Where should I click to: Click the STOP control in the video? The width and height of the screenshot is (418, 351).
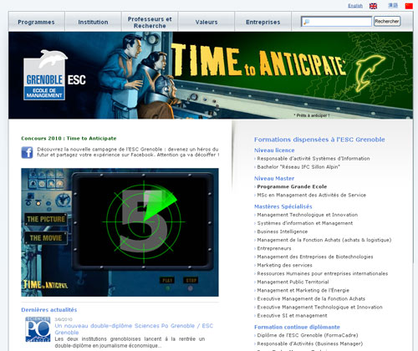(191, 280)
